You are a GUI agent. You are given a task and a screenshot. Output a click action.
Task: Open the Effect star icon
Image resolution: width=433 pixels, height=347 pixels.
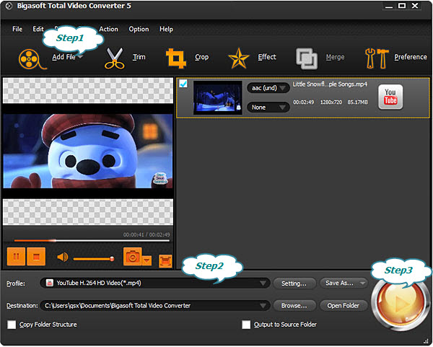pyautogui.click(x=239, y=58)
